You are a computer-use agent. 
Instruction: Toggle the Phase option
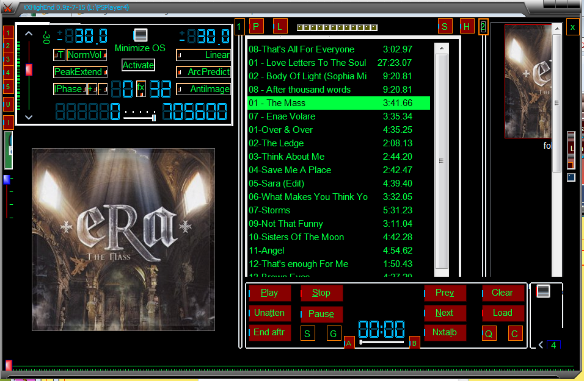point(70,89)
